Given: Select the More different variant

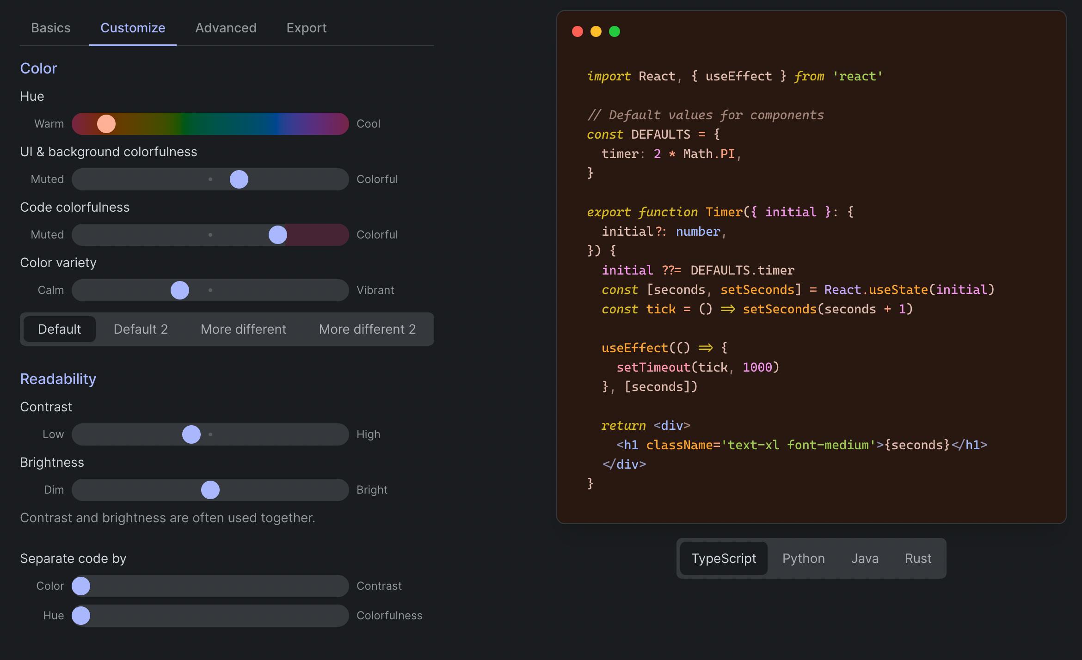Looking at the screenshot, I should (243, 329).
